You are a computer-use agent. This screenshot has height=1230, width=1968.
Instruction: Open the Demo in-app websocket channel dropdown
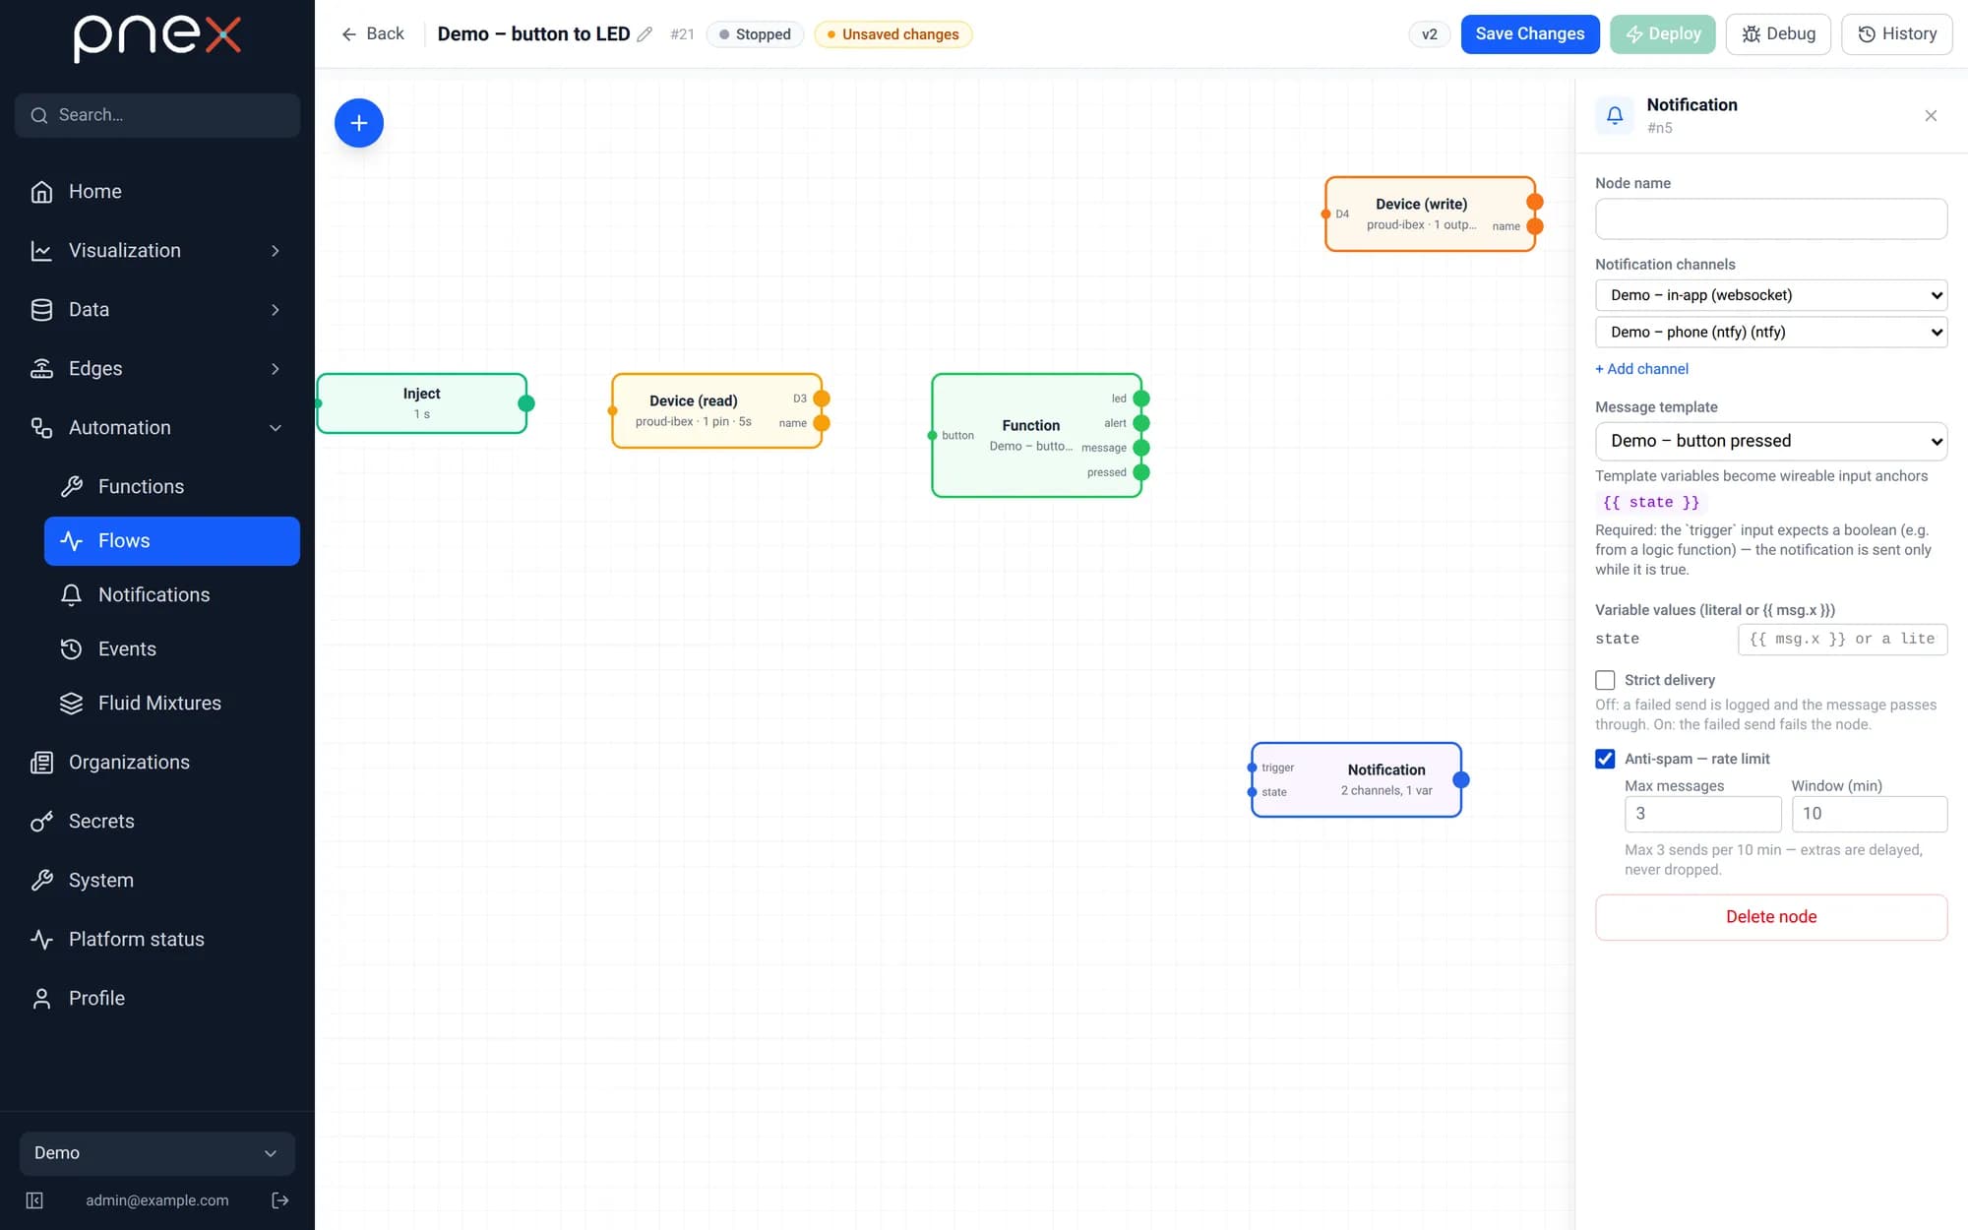click(1771, 295)
